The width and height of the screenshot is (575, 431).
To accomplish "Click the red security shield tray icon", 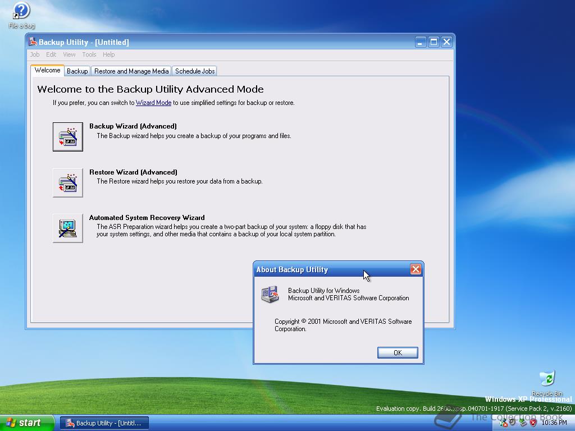I will 533,423.
